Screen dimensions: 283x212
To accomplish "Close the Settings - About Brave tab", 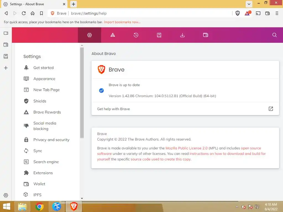I will pos(64,4).
